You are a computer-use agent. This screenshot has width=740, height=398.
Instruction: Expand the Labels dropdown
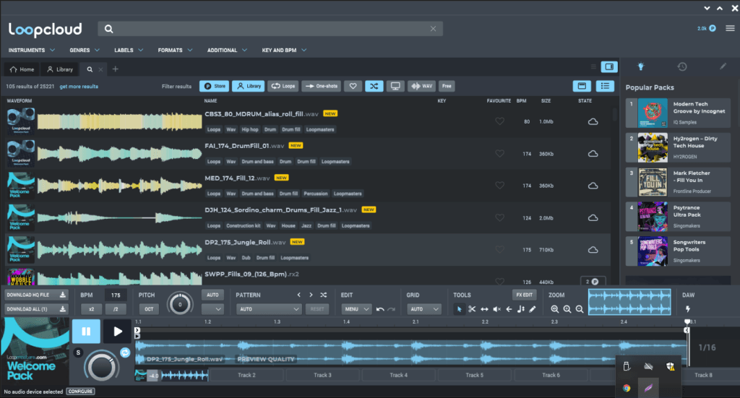(x=129, y=50)
